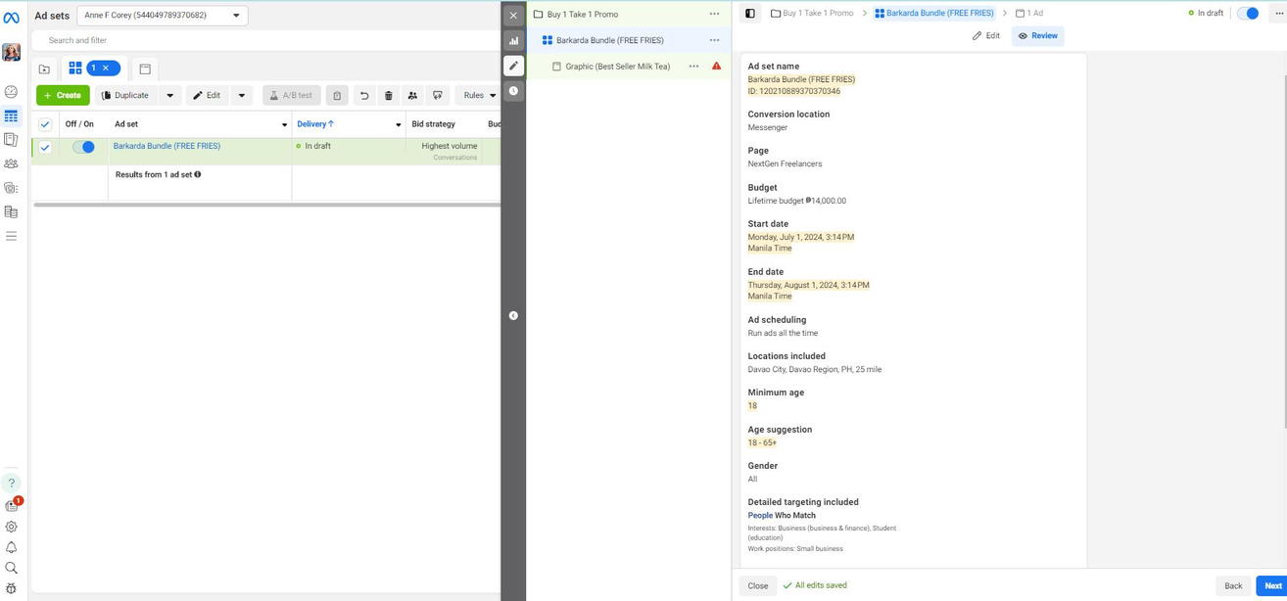Image resolution: width=1287 pixels, height=601 pixels.
Task: Click the red warning icon beside Graphic ad
Action: [x=716, y=67]
